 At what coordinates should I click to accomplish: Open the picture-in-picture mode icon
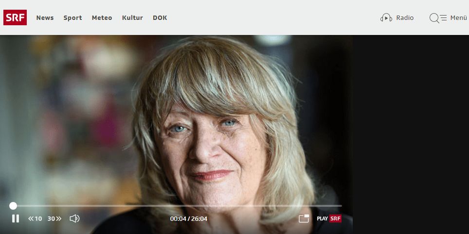304,218
